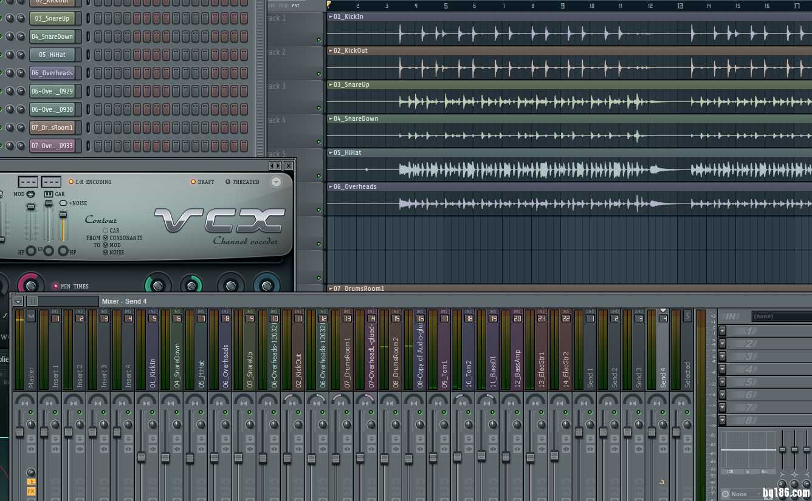Adjust the MOD level slider handle
This screenshot has width=812, height=501.
click(30, 207)
